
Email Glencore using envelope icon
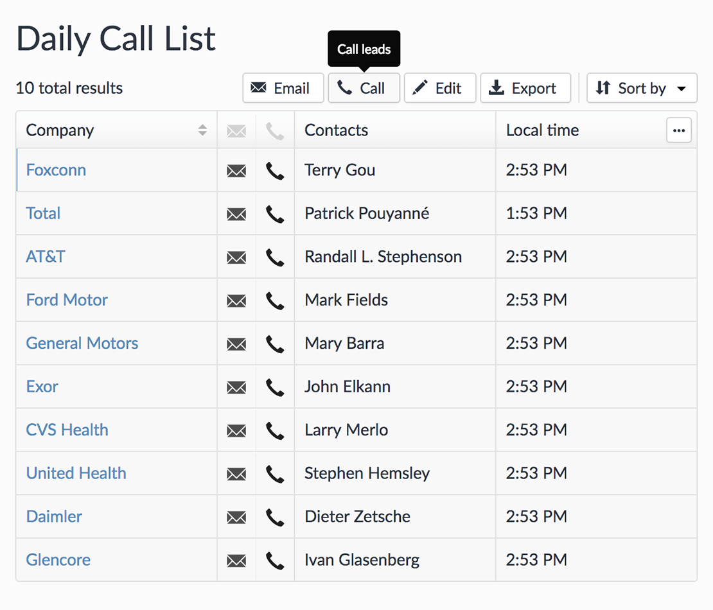coord(236,561)
